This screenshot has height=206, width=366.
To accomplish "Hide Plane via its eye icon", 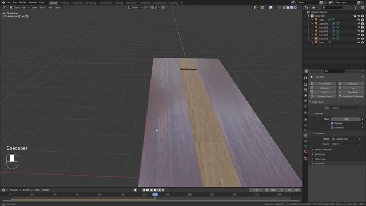I will [359, 43].
